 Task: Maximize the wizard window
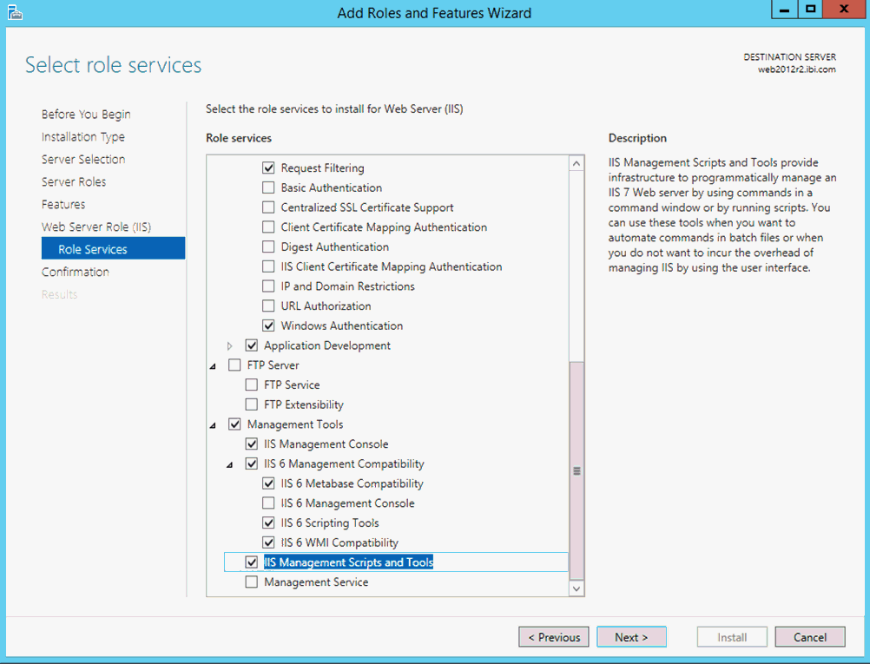pyautogui.click(x=810, y=10)
